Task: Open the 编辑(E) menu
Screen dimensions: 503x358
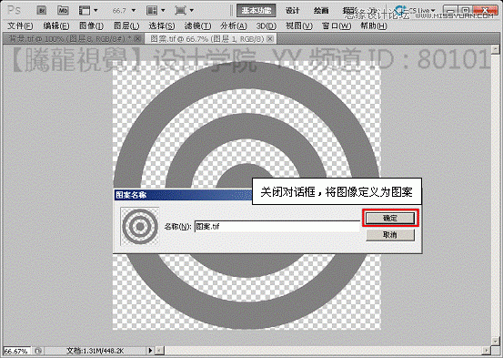Action: pos(56,26)
